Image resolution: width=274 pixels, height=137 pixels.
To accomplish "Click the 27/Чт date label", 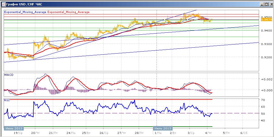I will pyautogui.click(x=122, y=133).
